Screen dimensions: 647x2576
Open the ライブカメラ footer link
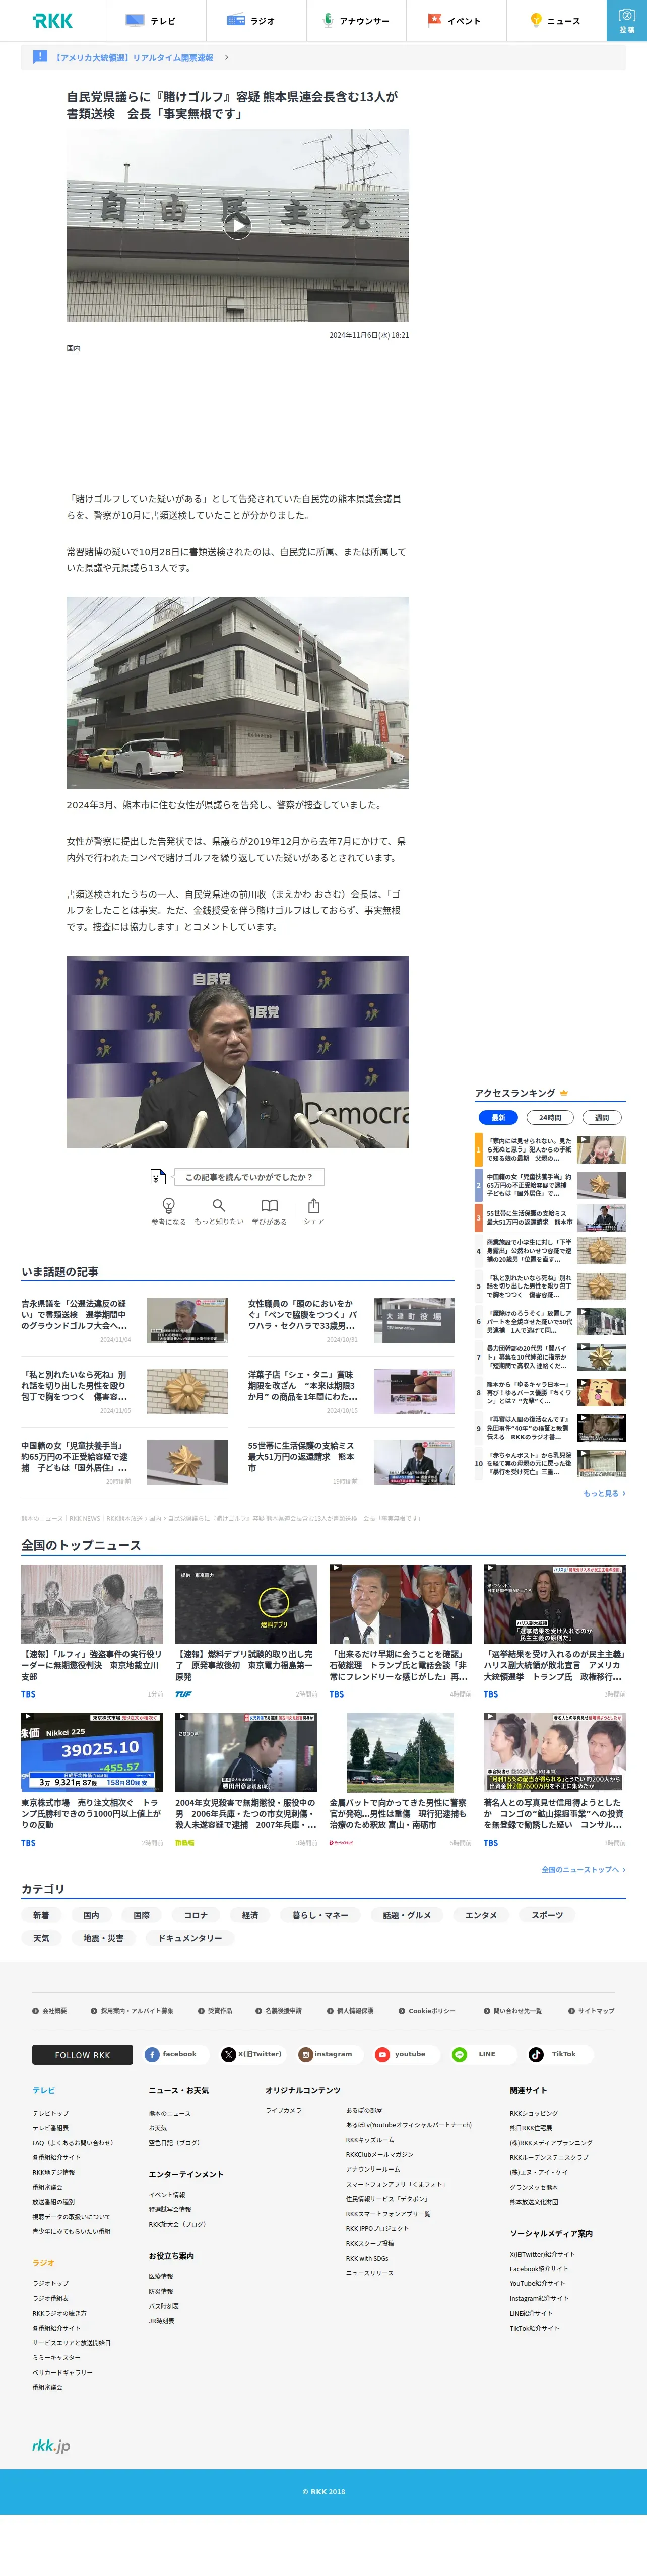283,2110
